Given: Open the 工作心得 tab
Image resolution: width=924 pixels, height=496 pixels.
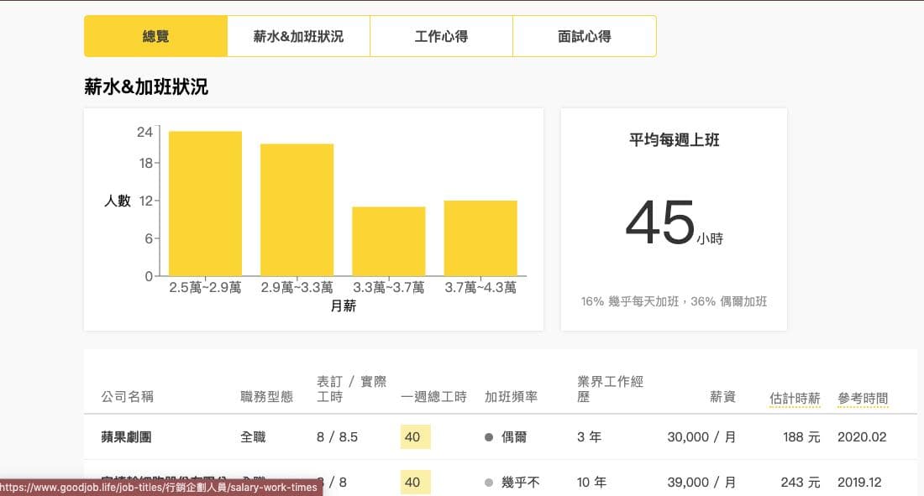Looking at the screenshot, I should 441,37.
